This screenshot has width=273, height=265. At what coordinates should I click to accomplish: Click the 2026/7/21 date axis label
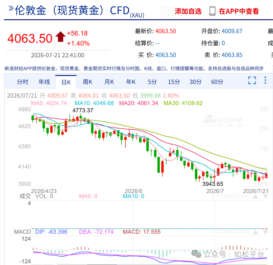pyautogui.click(x=256, y=191)
